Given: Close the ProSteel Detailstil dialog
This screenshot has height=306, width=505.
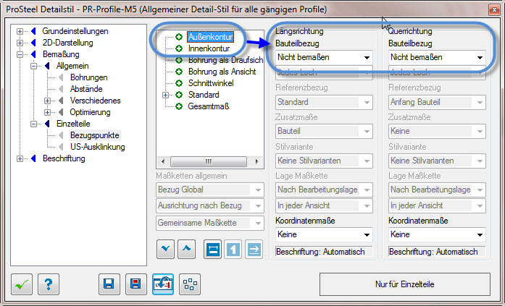Looking at the screenshot, I should (x=493, y=10).
